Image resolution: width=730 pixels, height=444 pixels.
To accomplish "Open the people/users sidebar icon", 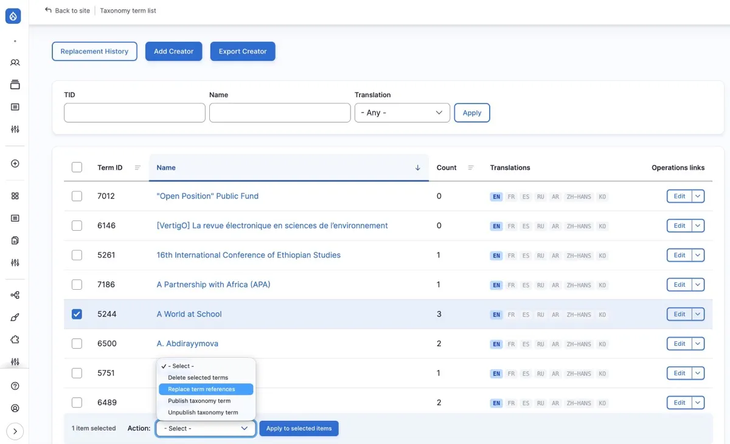I will (15, 63).
